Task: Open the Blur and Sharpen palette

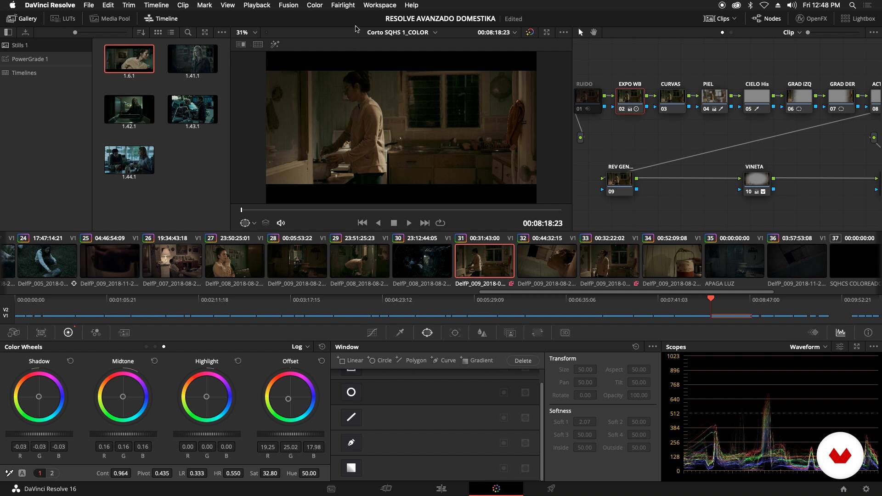Action: tap(482, 333)
